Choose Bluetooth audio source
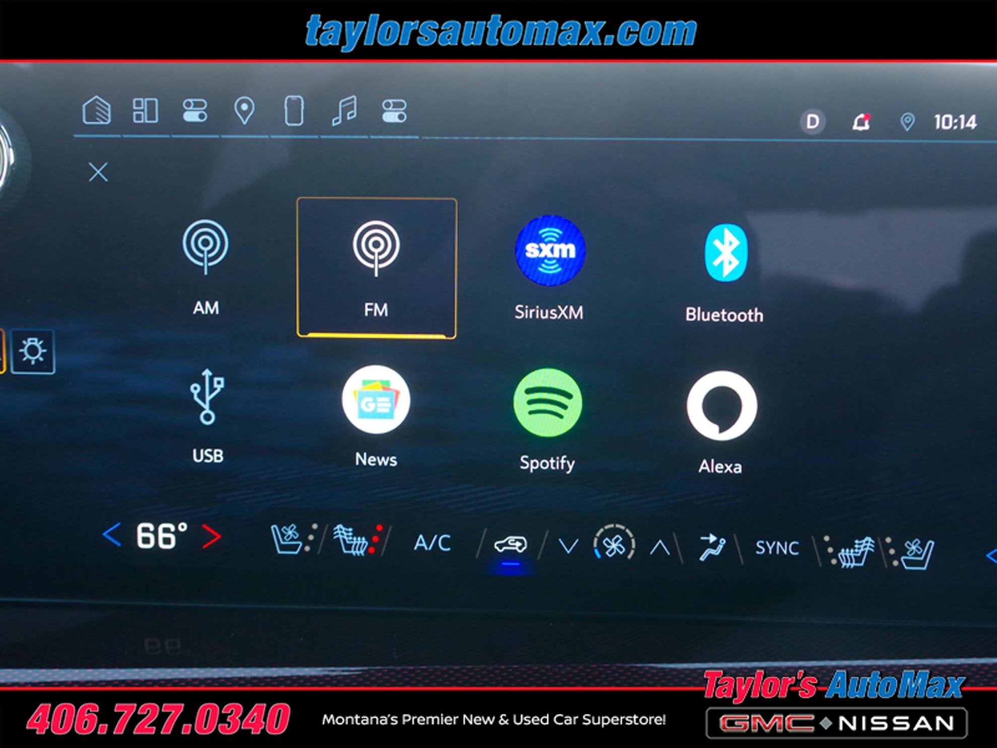This screenshot has height=748, width=997. coord(724,273)
